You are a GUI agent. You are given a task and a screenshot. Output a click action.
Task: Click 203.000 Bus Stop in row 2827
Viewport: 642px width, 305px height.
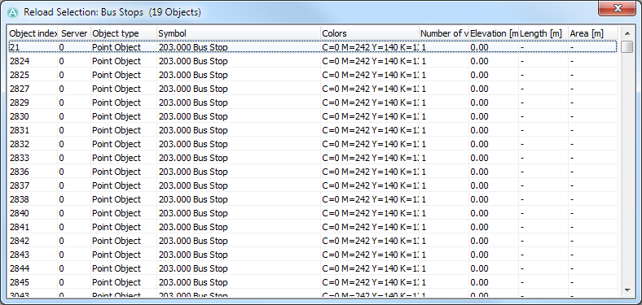pyautogui.click(x=193, y=89)
